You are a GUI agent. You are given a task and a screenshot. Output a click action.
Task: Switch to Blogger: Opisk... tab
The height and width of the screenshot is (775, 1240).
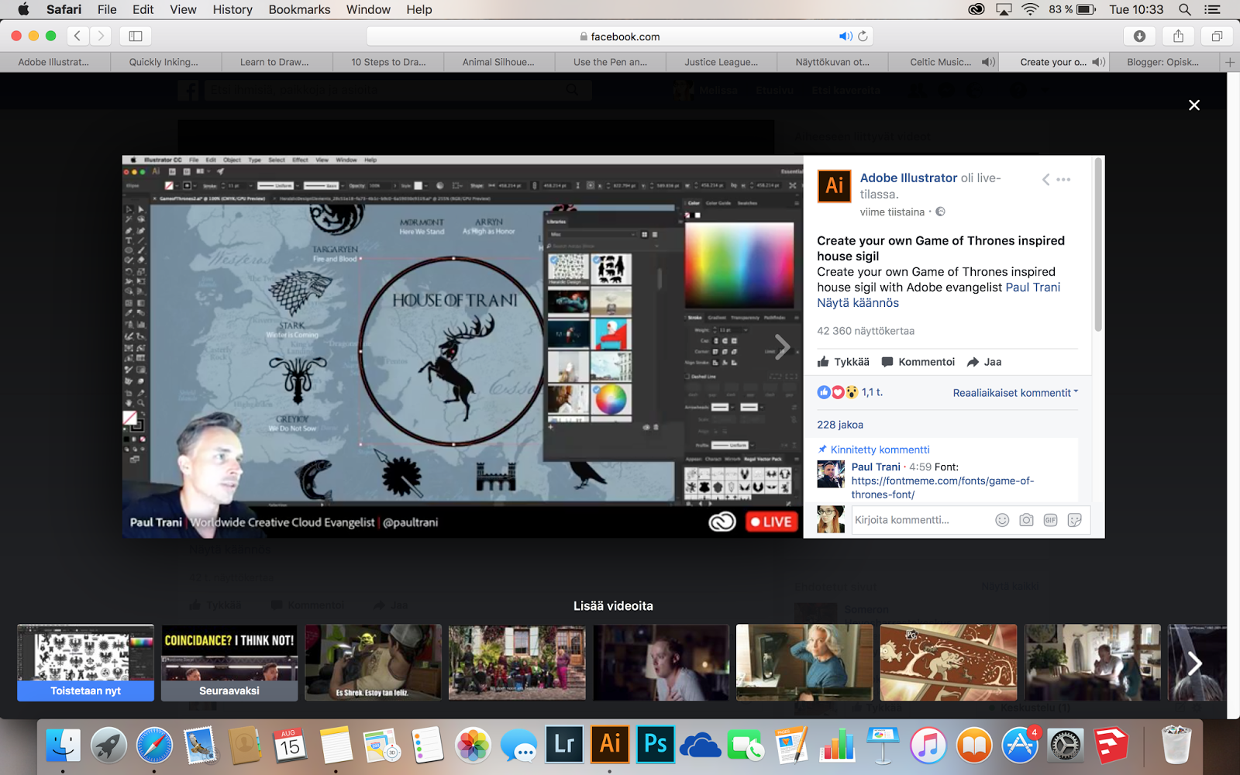(x=1162, y=62)
